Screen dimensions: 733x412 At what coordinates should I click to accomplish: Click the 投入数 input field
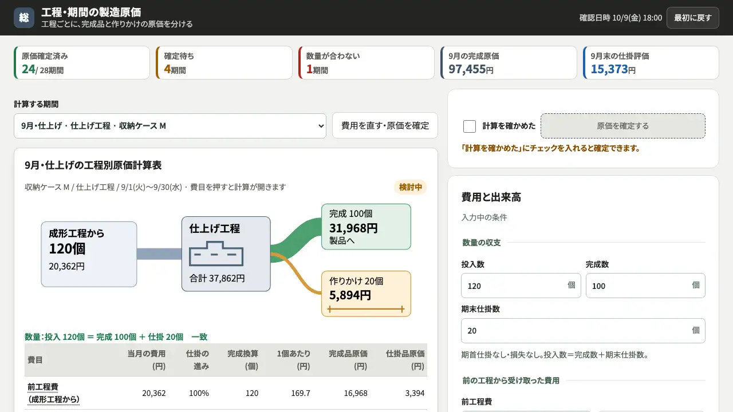(521, 286)
